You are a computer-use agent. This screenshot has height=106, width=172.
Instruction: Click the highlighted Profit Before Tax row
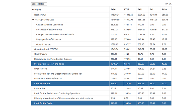42,84
